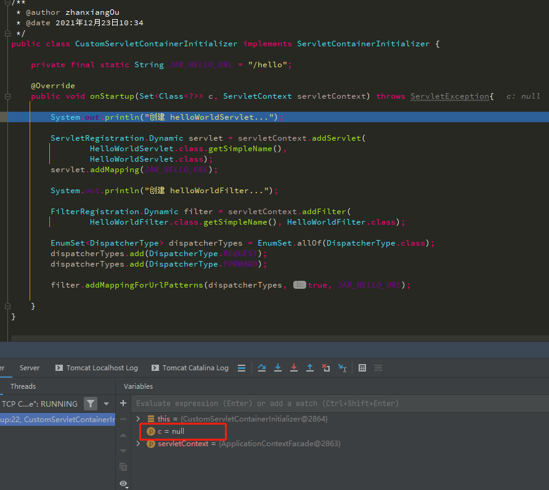Viewport: 549px width, 490px height.
Task: Toggle the thread filter funnel button
Action: pos(91,404)
